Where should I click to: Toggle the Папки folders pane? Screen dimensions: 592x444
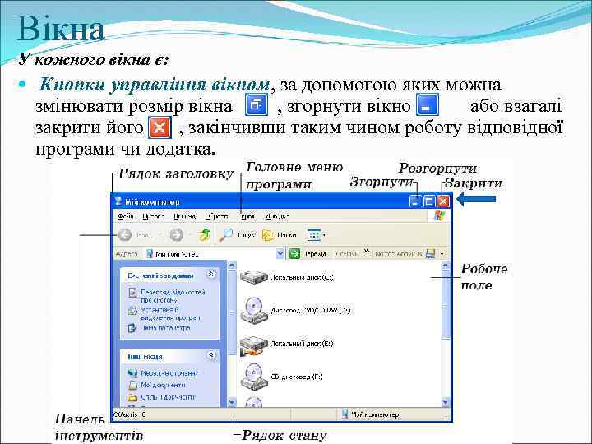(280, 235)
